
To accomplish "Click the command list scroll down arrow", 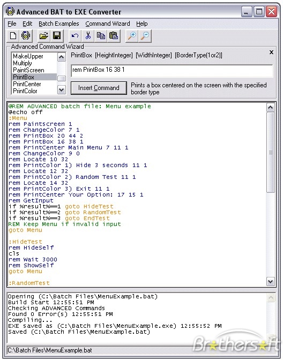I will click(x=61, y=90).
